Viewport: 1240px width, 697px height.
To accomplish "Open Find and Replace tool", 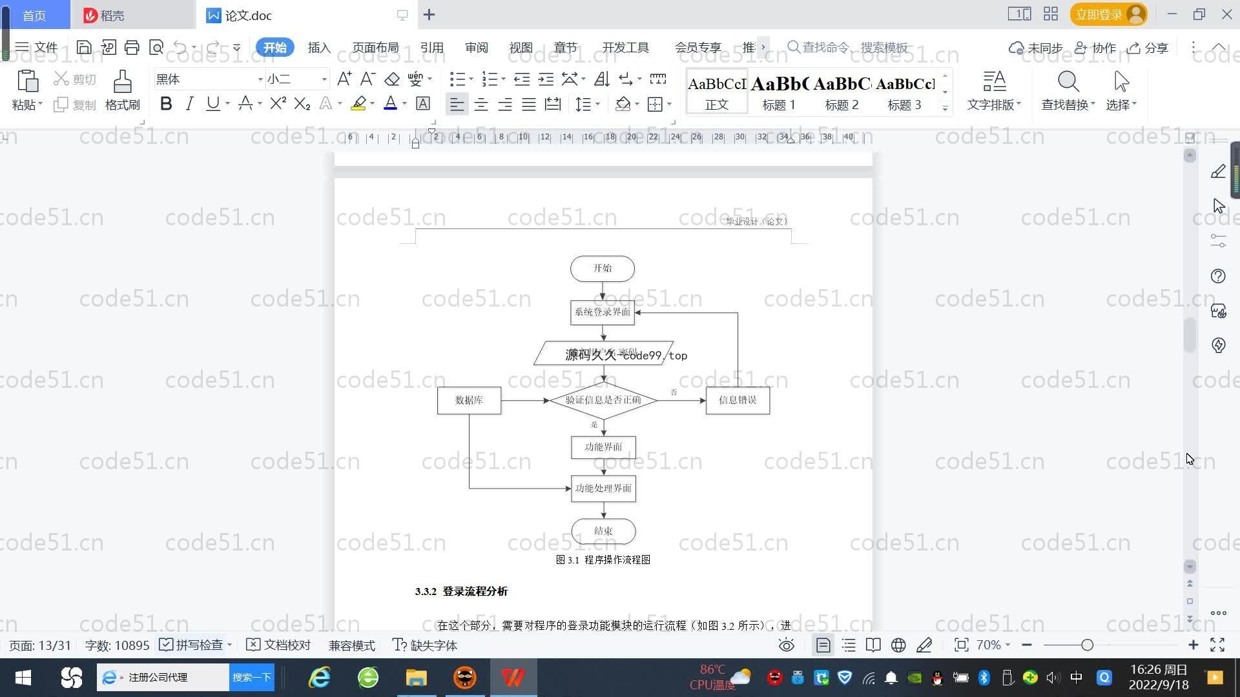I will (x=1068, y=90).
